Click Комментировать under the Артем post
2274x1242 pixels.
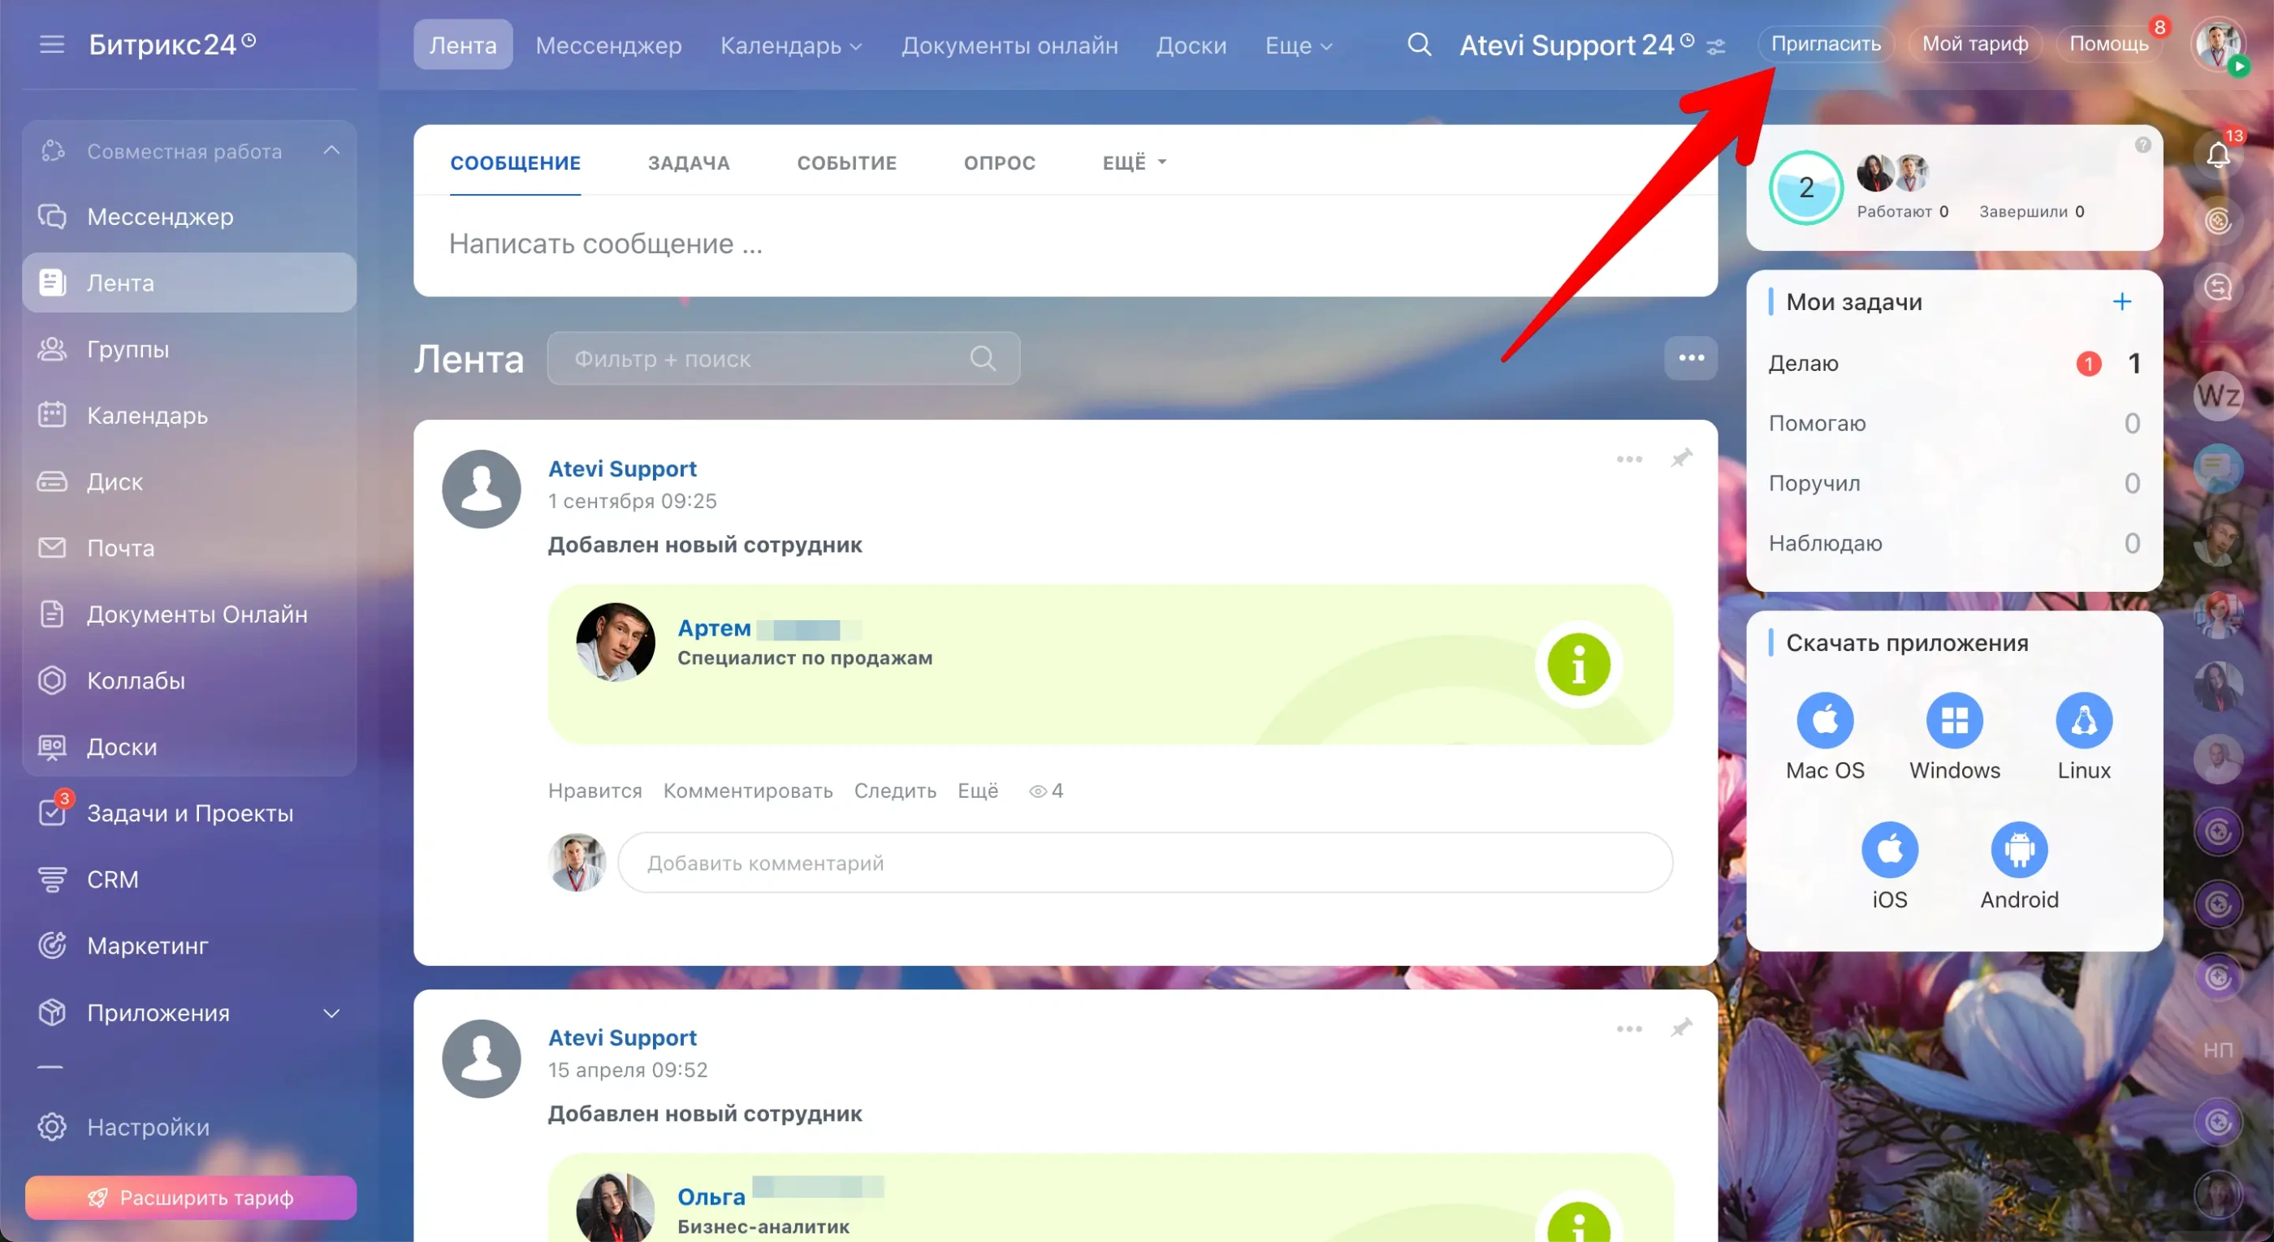pyautogui.click(x=748, y=791)
